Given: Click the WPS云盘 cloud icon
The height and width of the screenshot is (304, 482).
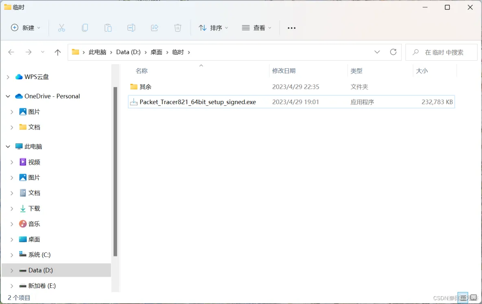Looking at the screenshot, I should (19, 77).
